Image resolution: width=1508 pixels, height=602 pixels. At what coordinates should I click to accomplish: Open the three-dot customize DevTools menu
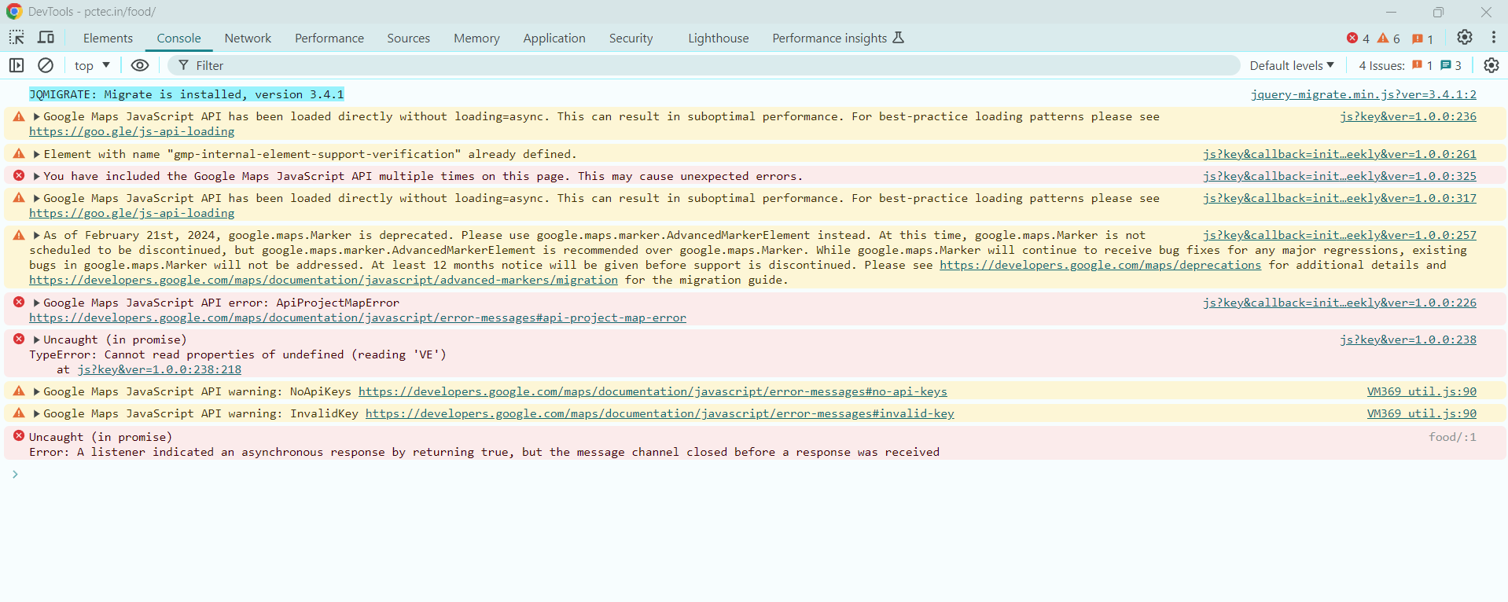[1494, 38]
